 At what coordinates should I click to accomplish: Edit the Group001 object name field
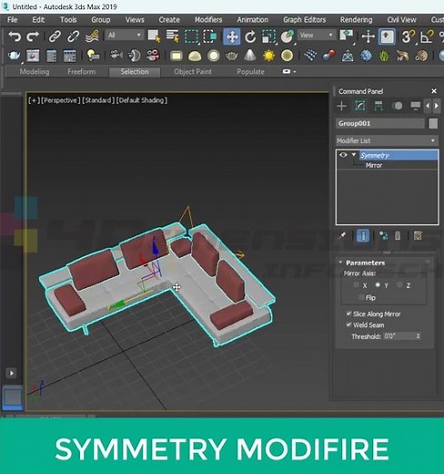380,123
